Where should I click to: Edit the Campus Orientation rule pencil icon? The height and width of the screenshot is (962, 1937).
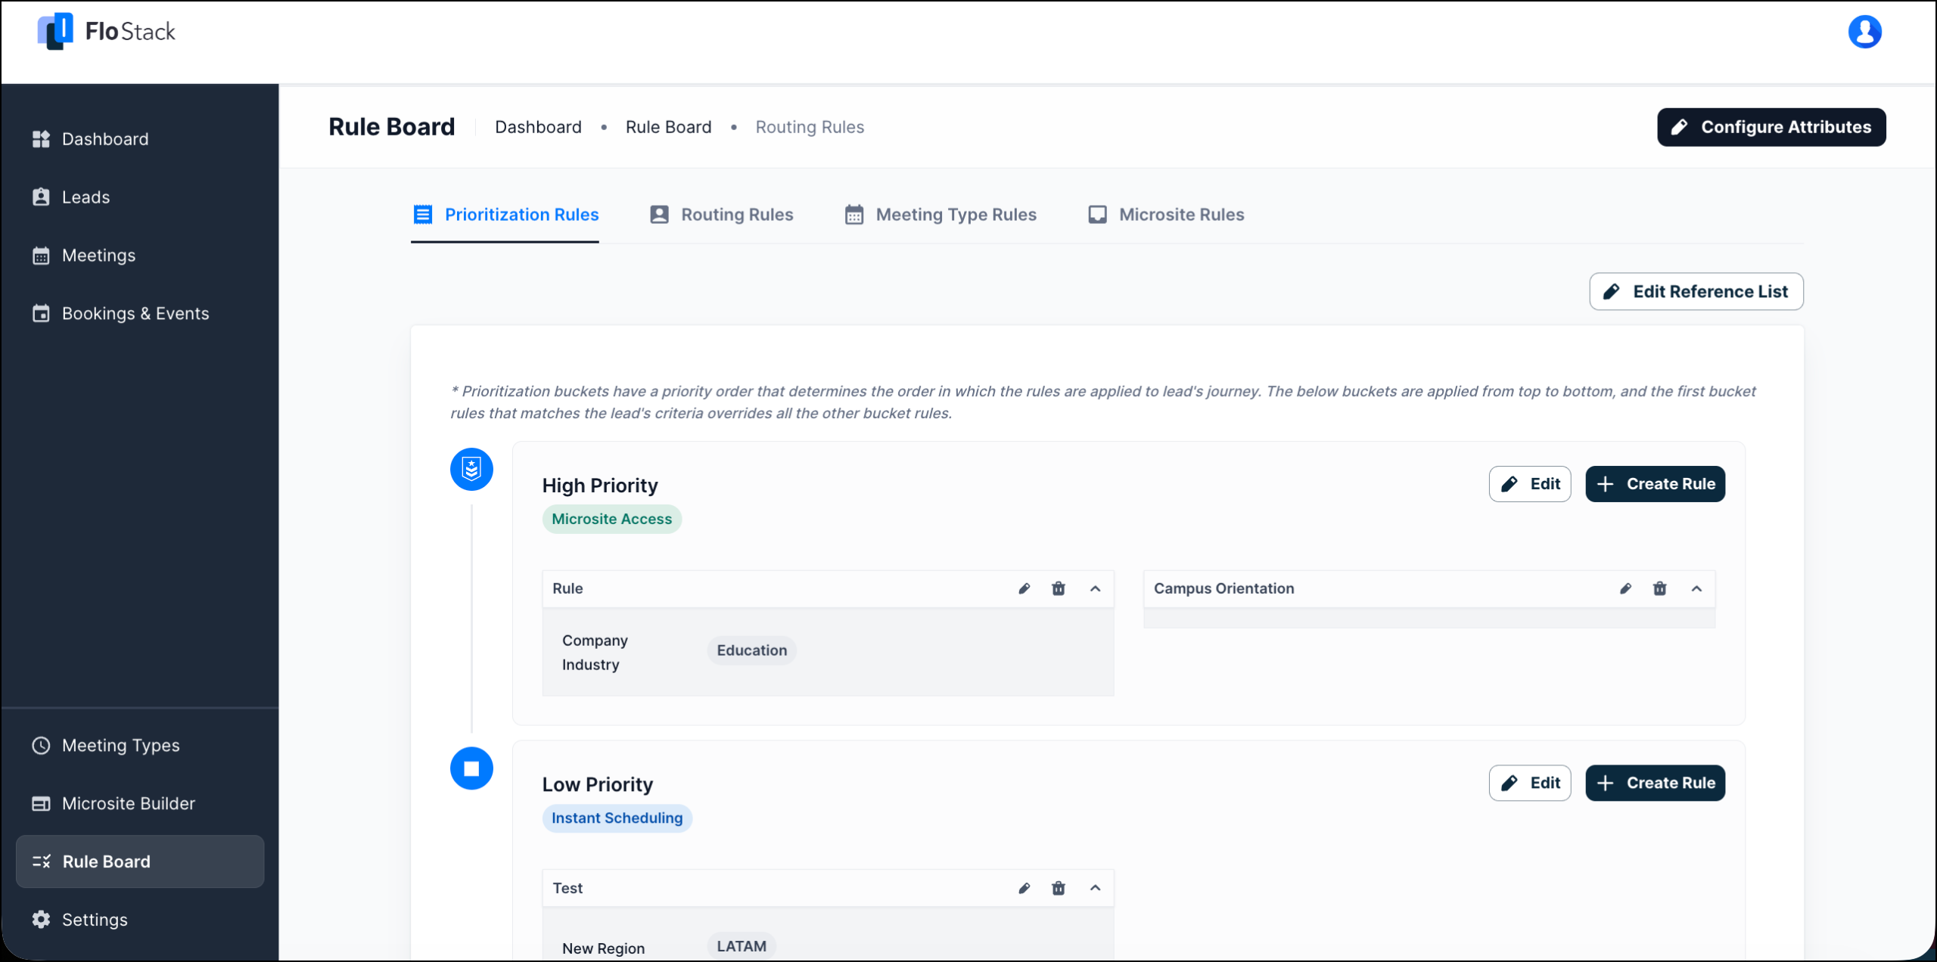1625,588
